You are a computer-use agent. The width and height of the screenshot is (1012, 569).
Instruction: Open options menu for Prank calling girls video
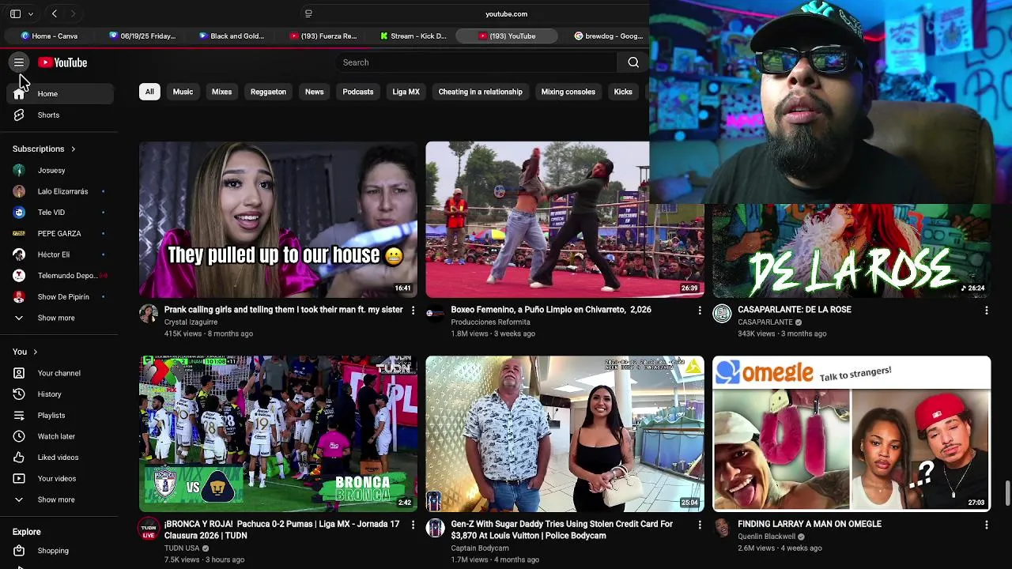point(413,311)
